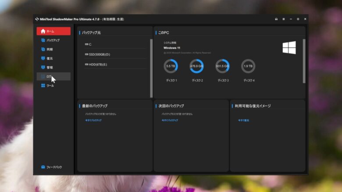
Task: Open the ツール (Tools) sidebar page
Action: [53, 86]
